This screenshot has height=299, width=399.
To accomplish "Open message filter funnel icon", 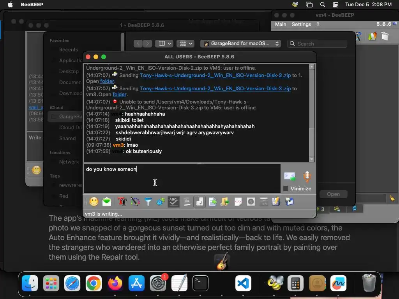I will [x=148, y=202].
